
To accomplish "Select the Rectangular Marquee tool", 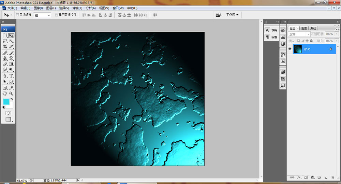I will [x=5, y=36].
